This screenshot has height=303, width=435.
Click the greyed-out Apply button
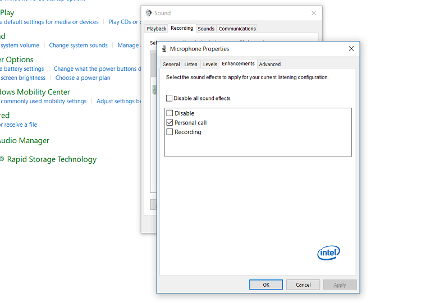click(340, 284)
